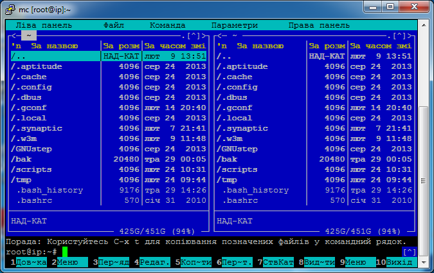Click right panel history forward arrow
434x273 pixels.
pos(410,36)
